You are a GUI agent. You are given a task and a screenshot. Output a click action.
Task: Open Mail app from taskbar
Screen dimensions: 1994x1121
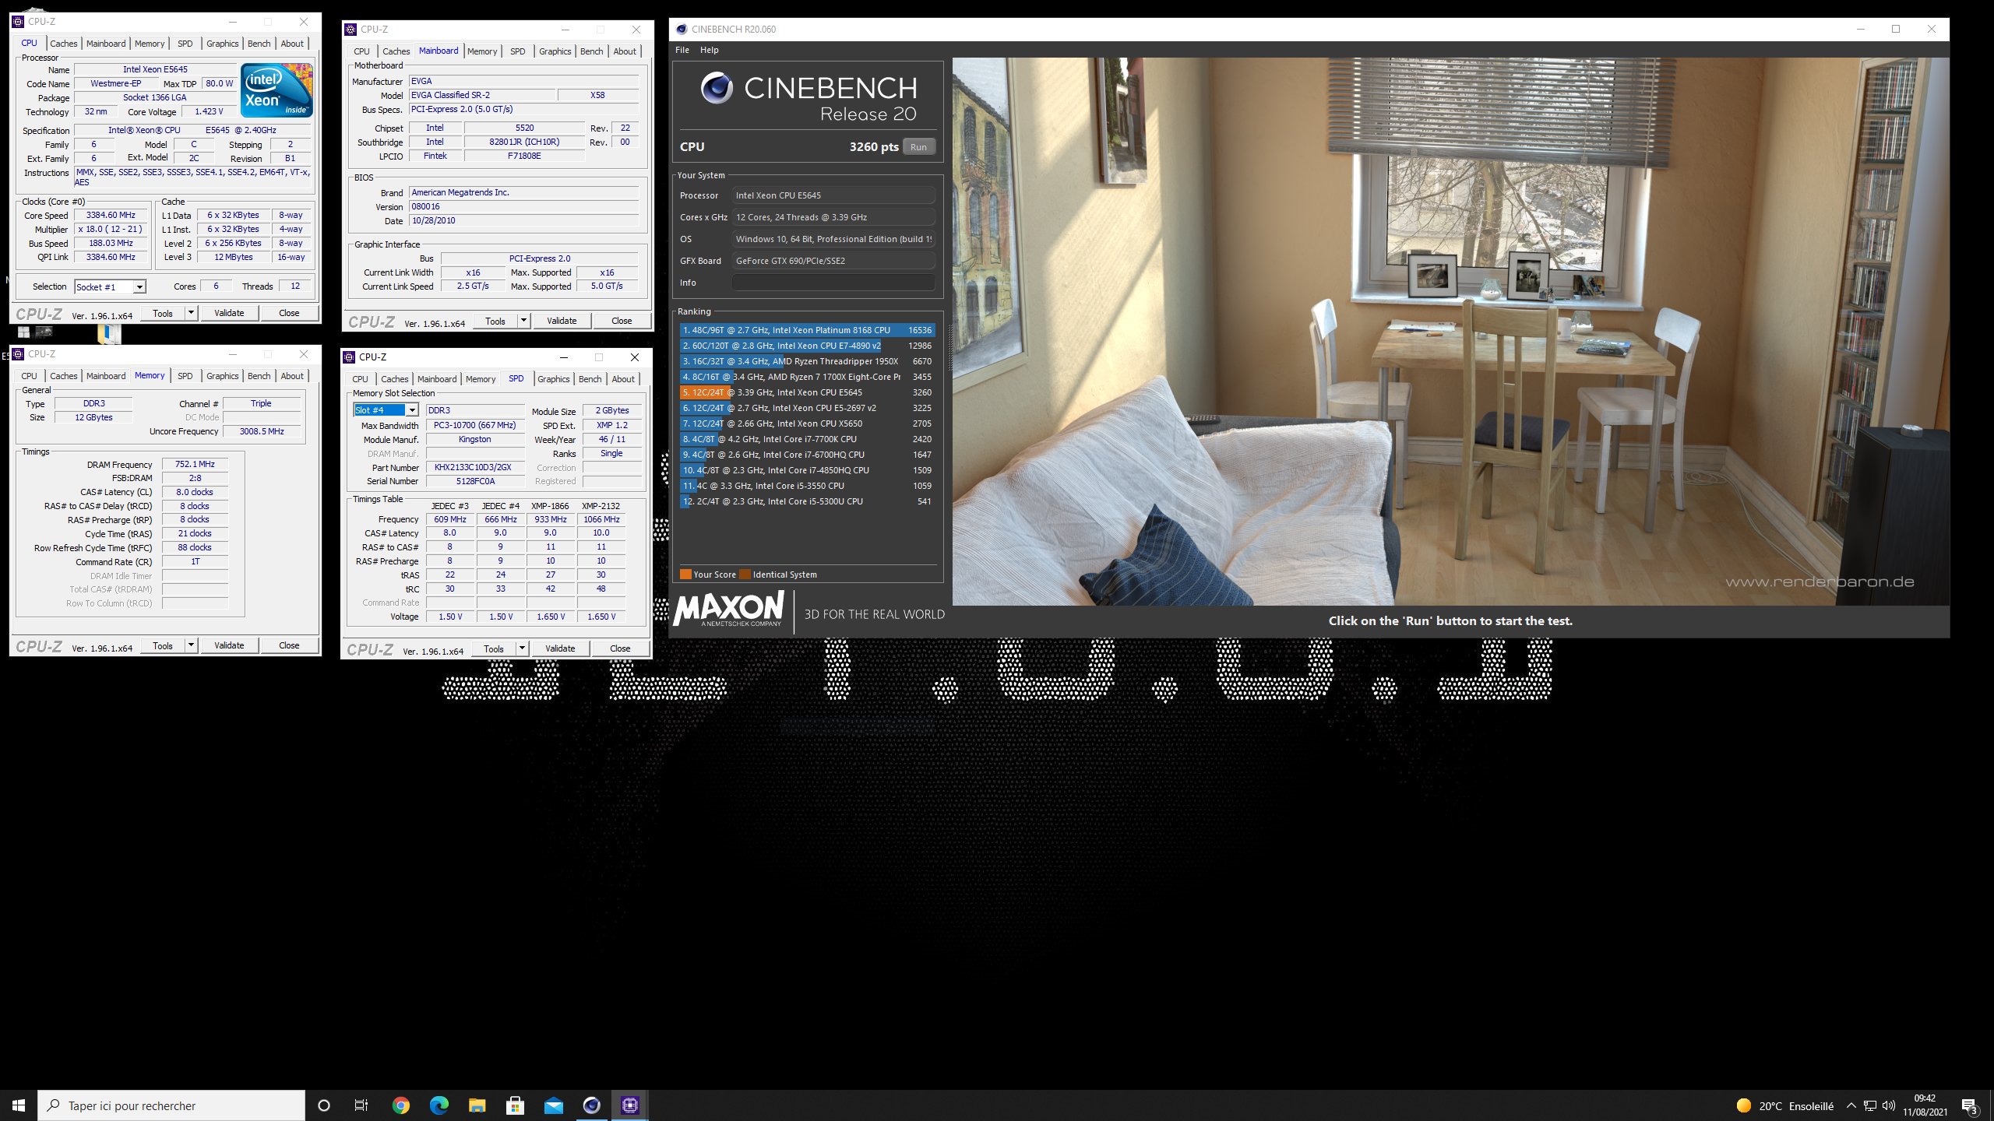(554, 1105)
